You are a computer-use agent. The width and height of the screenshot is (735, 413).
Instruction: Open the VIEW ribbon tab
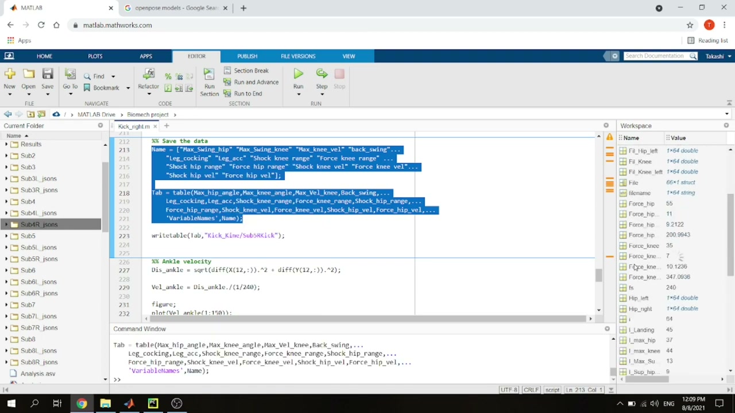[x=349, y=56]
